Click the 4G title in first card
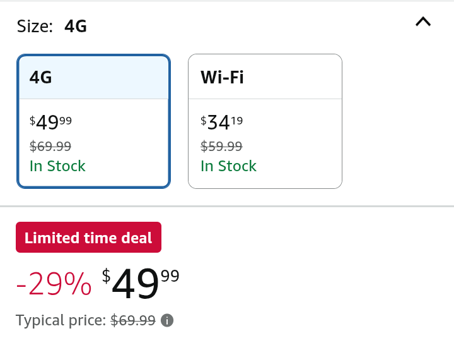Image resolution: width=454 pixels, height=338 pixels. tap(41, 78)
